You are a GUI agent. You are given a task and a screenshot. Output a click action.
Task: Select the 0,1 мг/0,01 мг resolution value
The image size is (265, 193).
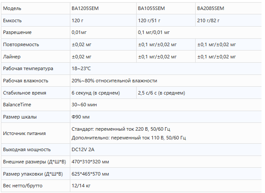point(154,32)
